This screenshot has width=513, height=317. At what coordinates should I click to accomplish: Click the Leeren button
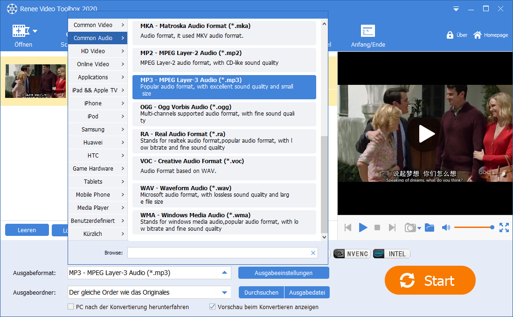click(x=27, y=230)
